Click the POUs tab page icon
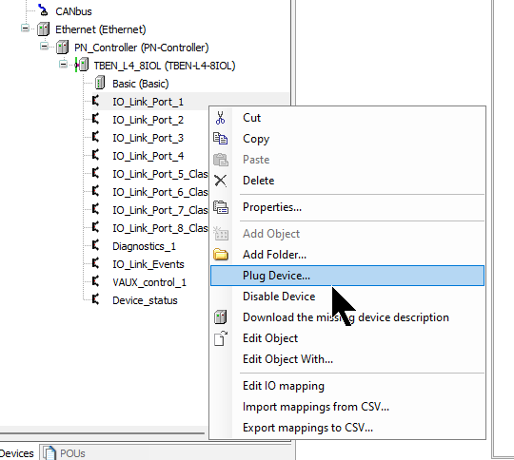This screenshot has height=460, width=514. click(49, 453)
